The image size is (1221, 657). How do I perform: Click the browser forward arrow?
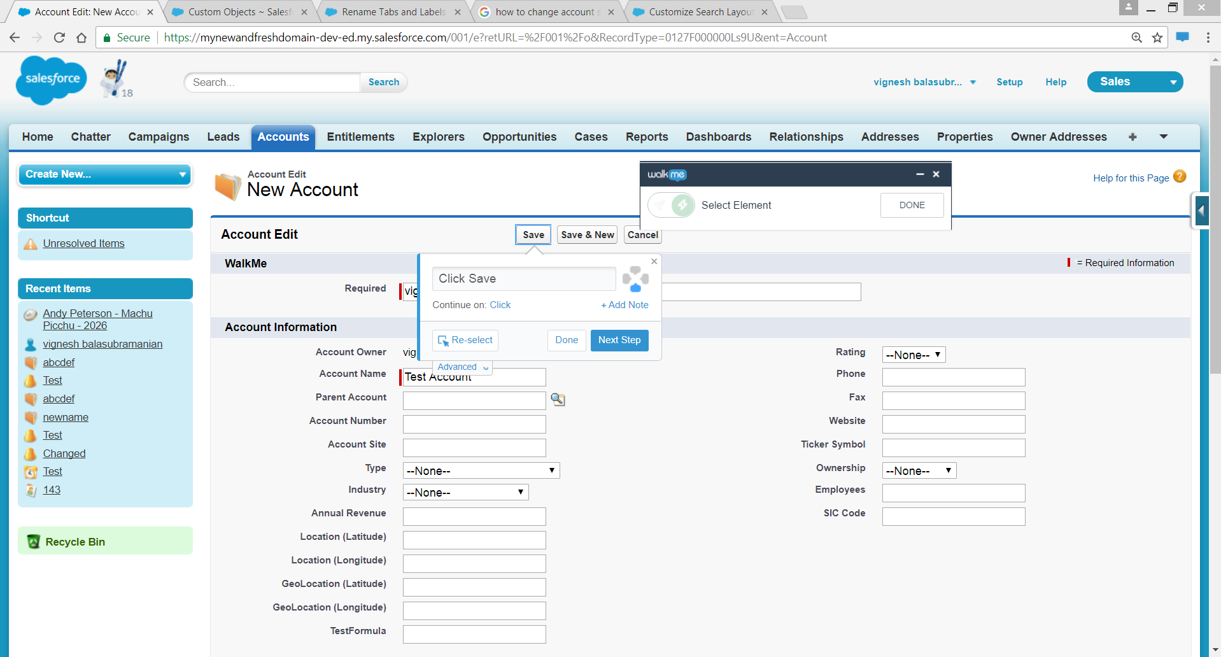coord(37,38)
